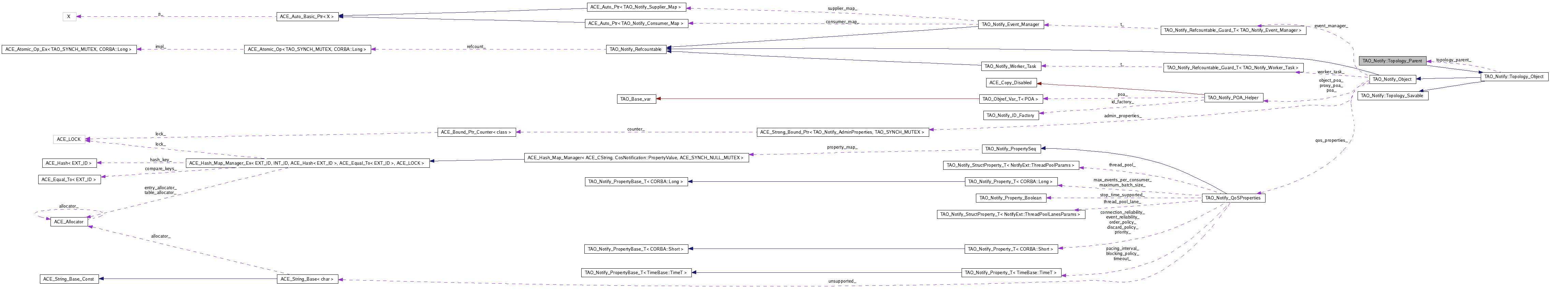Click the refcount_ edge label

(x=476, y=46)
